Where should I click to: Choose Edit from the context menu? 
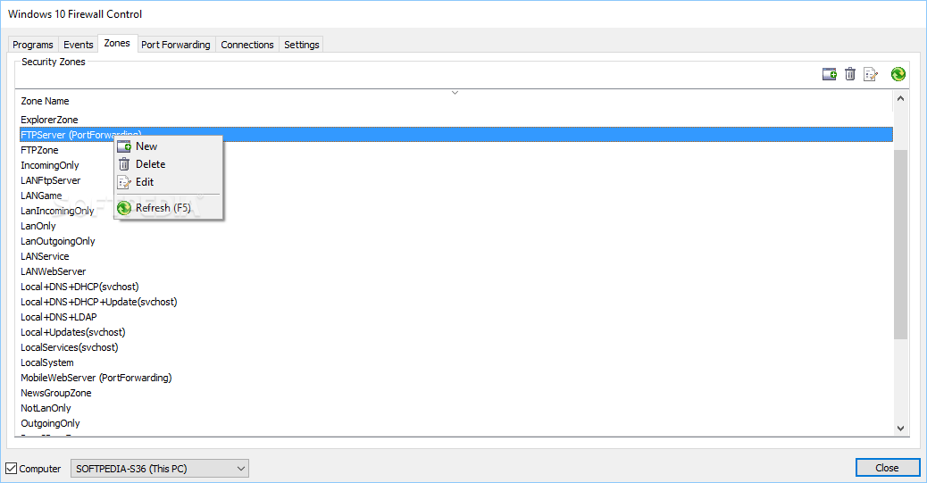[169, 182]
